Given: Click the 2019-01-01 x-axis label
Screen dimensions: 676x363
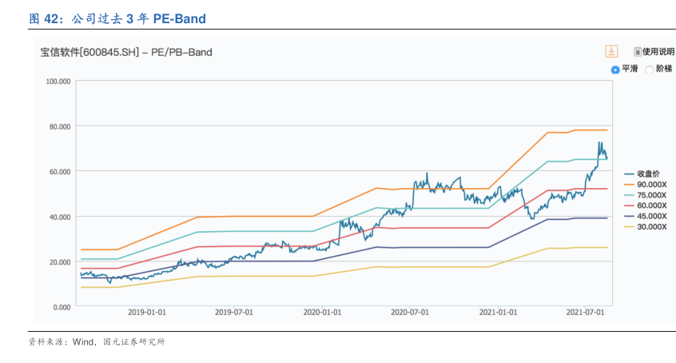Looking at the screenshot, I should [147, 313].
